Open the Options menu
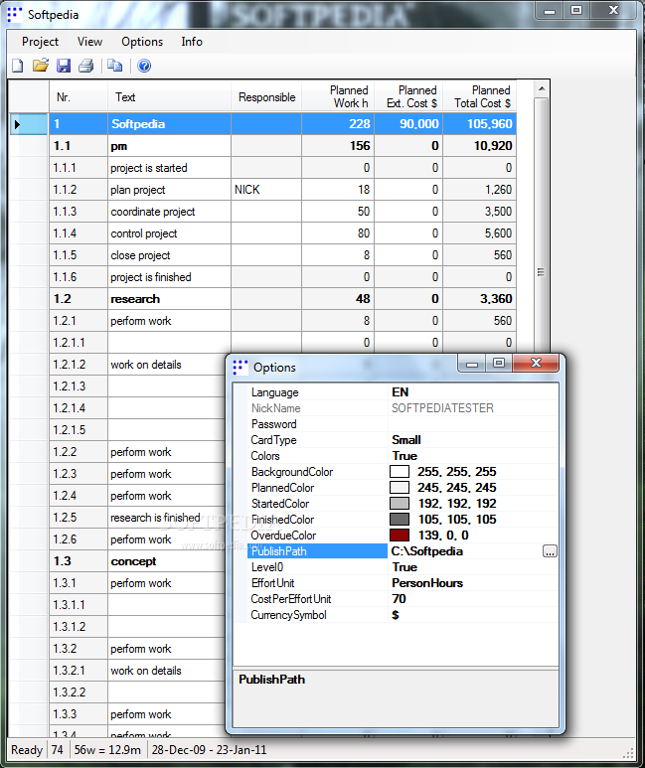Viewport: 645px width, 768px height. click(x=142, y=42)
